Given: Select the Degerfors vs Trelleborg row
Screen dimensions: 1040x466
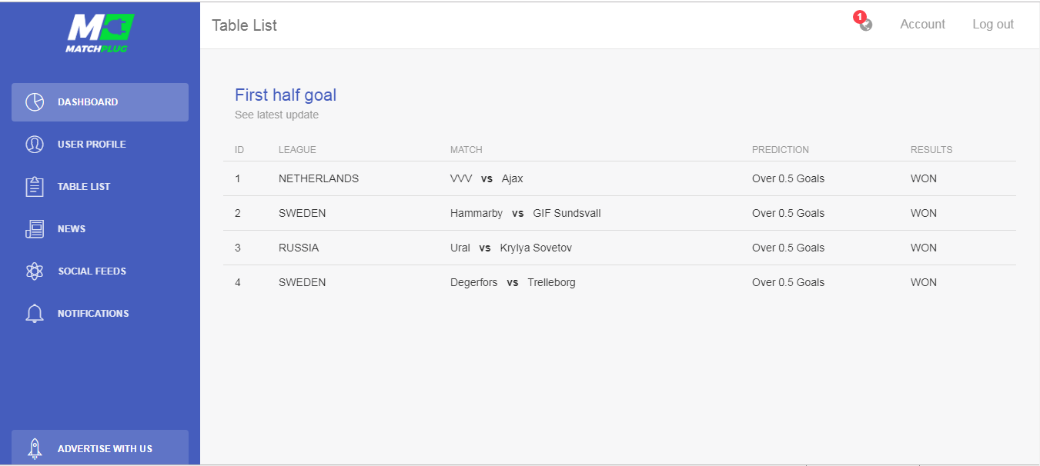Looking at the screenshot, I should pyautogui.click(x=620, y=282).
